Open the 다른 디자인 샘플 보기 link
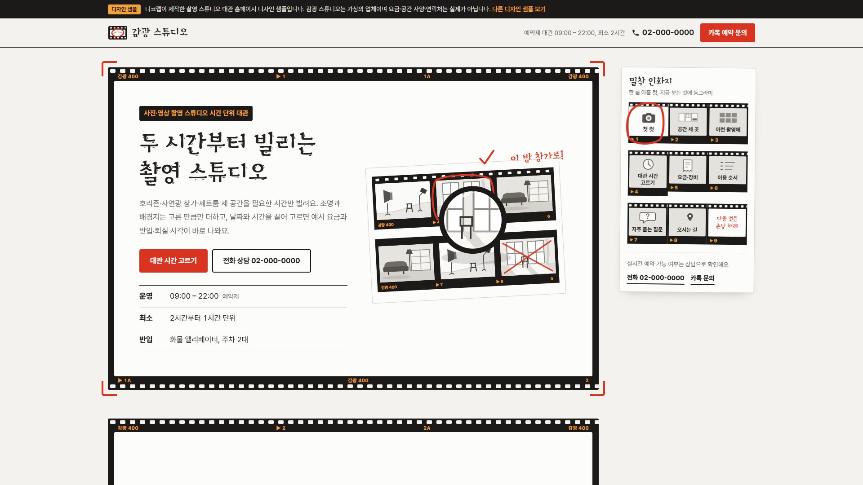863x485 pixels. click(x=519, y=9)
